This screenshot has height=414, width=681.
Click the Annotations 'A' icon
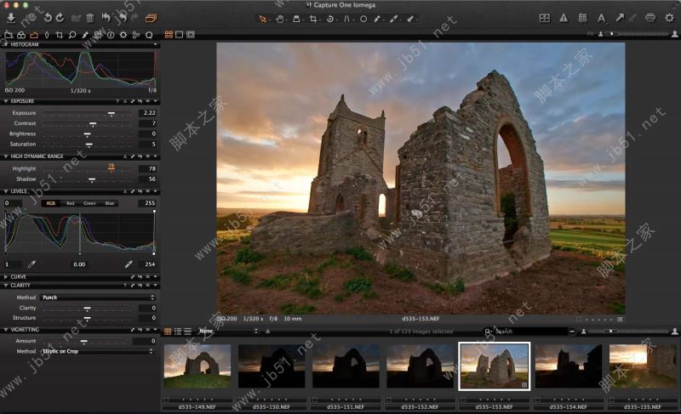pos(601,18)
